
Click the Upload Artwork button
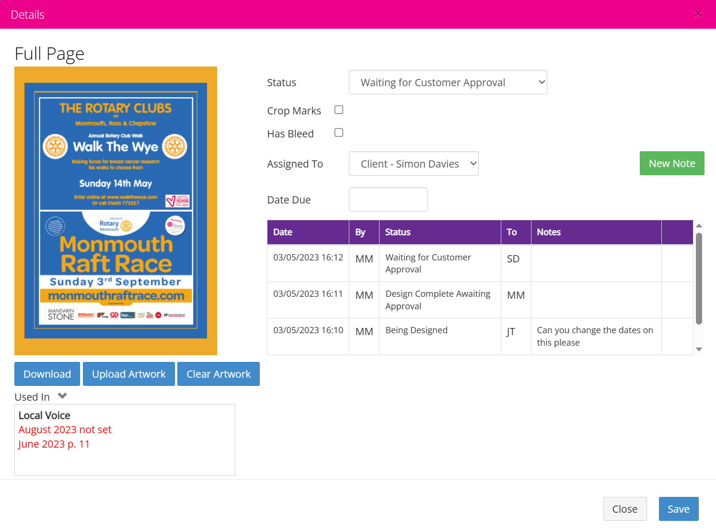128,374
